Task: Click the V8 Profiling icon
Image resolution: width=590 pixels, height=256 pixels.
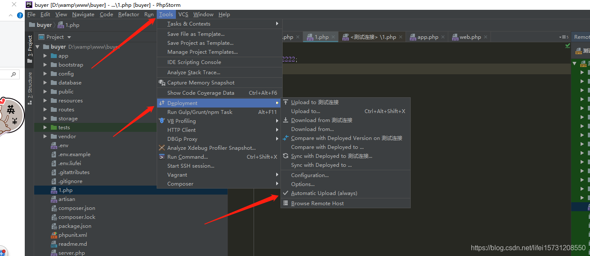Action: (162, 121)
